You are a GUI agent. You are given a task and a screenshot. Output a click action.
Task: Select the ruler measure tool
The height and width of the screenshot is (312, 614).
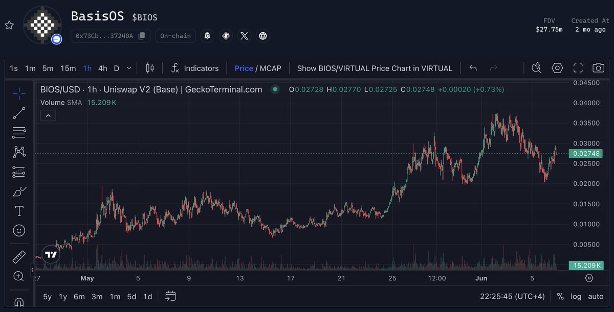[19, 257]
